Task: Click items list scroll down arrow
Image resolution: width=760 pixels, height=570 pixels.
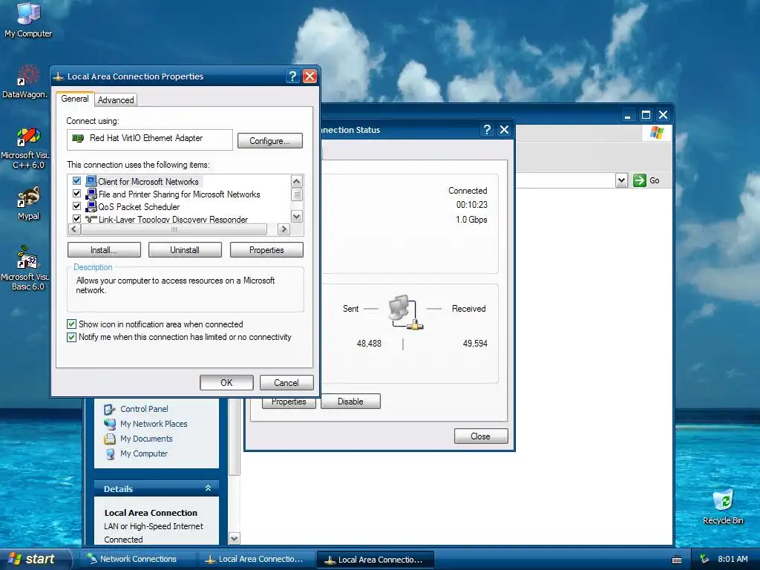Action: [x=297, y=216]
